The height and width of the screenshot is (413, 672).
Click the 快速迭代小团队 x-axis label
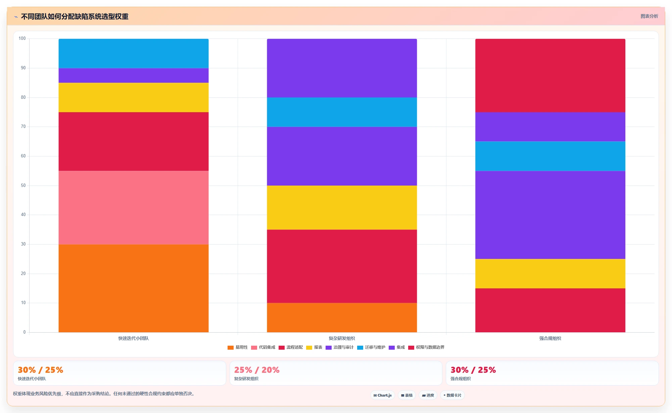click(134, 338)
